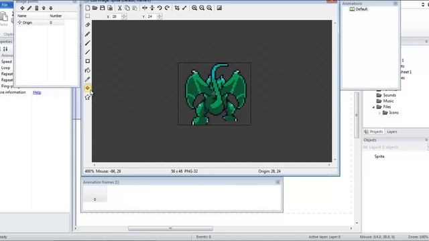
Task: Select the color picker eyedropper tool
Action: click(x=88, y=79)
